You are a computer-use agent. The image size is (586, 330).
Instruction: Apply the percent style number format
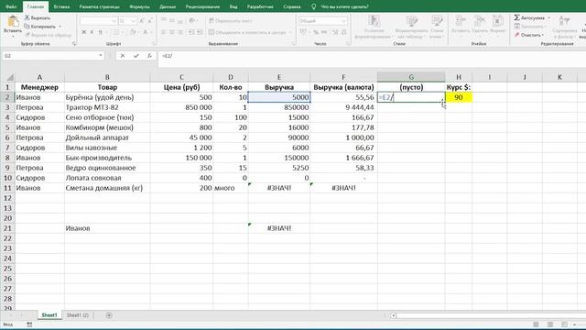(316, 33)
